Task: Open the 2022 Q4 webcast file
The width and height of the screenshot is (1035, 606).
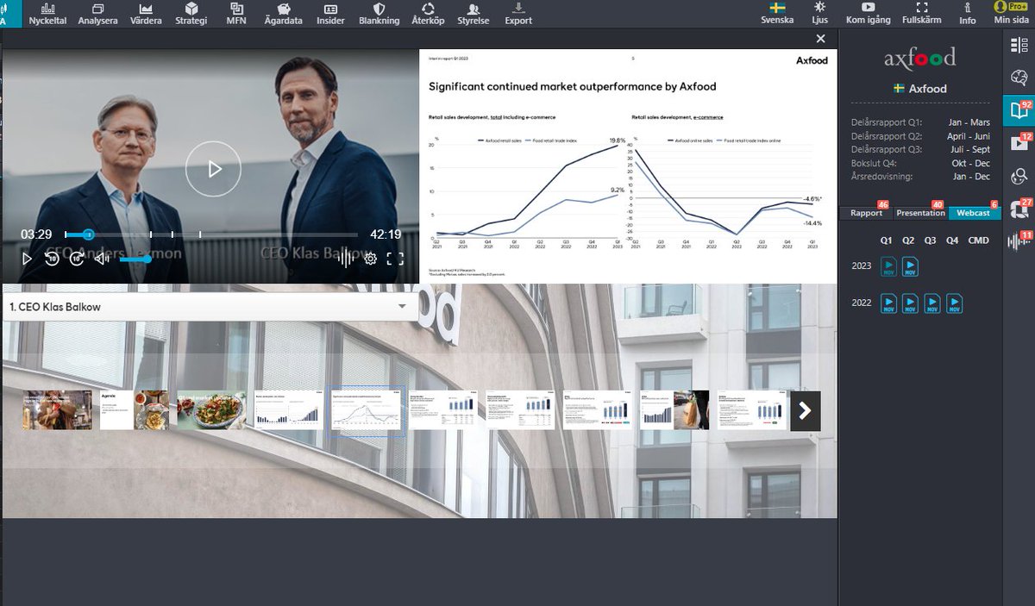Action: (x=954, y=303)
